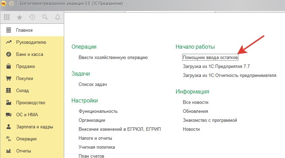Click Загрузка из 1С:Предприятия 7.7
Image resolution: width=285 pixels, height=158 pixels.
(216, 66)
